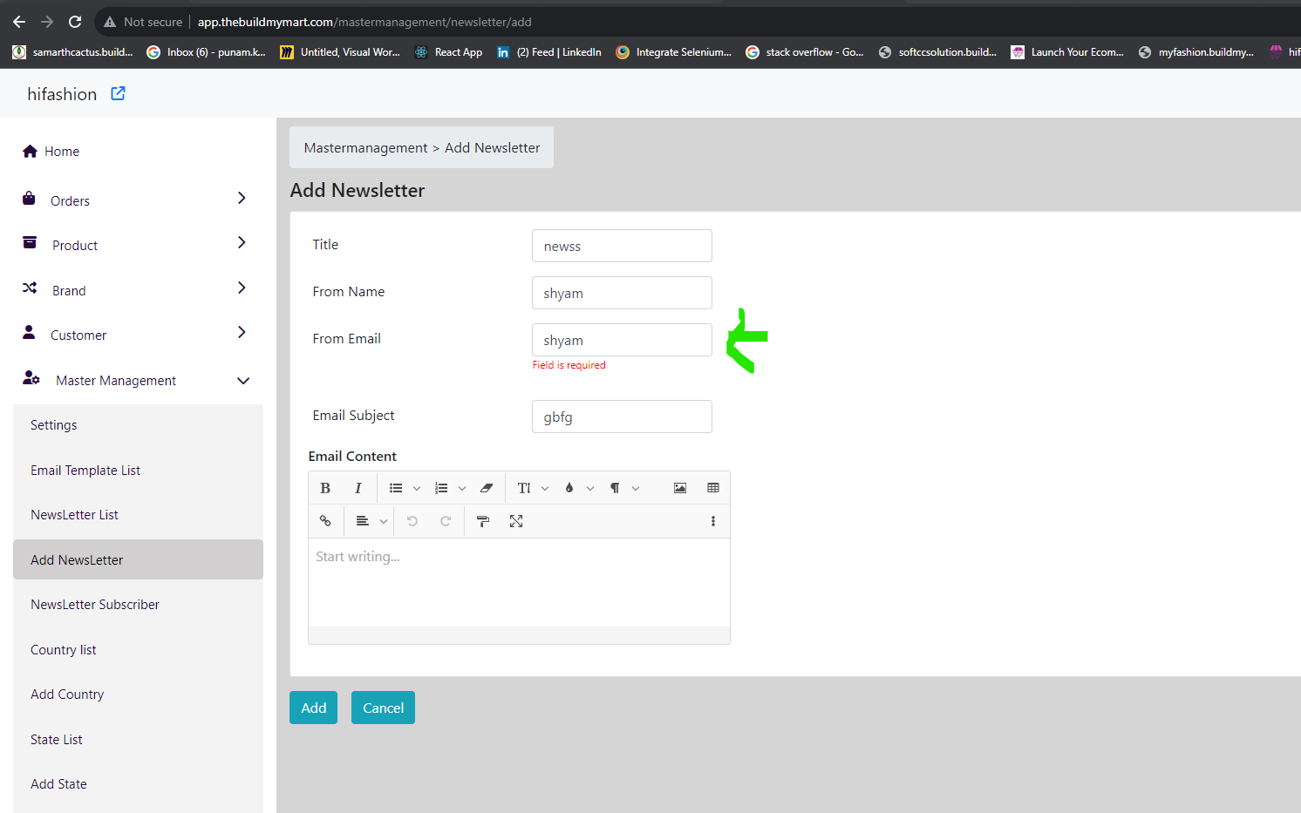The height and width of the screenshot is (813, 1301).
Task: Expand the Orders sidebar menu
Action: (242, 198)
